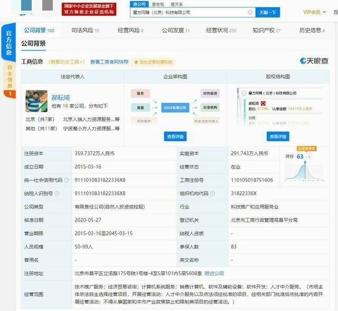Open the 经营风险 tab
Viewport: 338px width, 311px height.
(x=130, y=31)
